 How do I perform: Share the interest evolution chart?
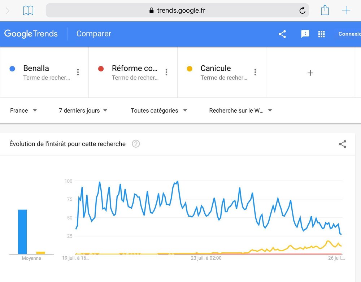pos(342,144)
